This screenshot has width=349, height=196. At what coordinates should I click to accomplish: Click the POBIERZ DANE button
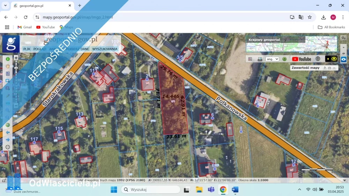[x=77, y=49]
